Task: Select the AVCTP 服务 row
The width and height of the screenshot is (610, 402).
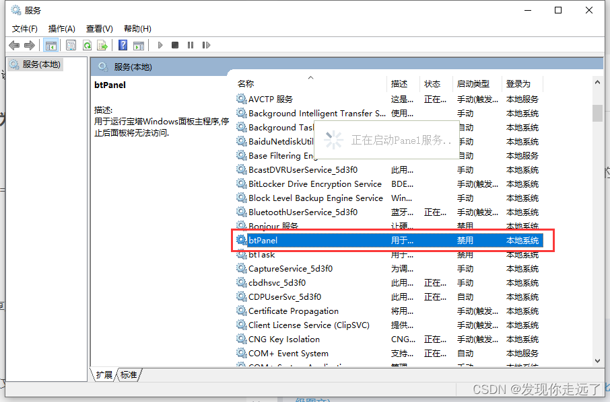Action: 389,99
